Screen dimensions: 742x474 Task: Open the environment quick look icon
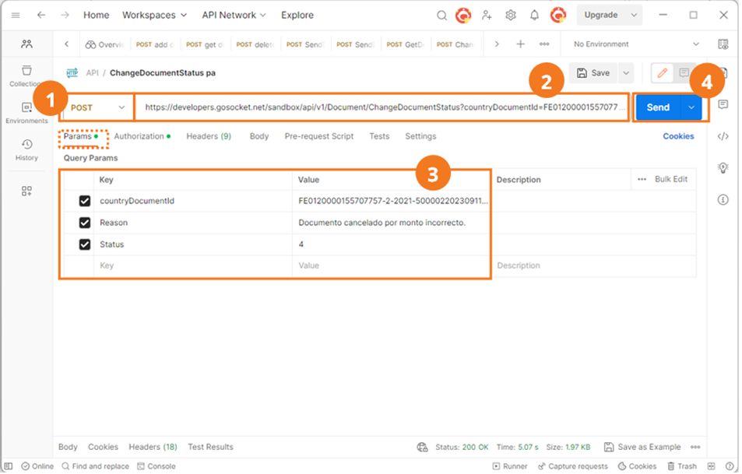pos(723,44)
